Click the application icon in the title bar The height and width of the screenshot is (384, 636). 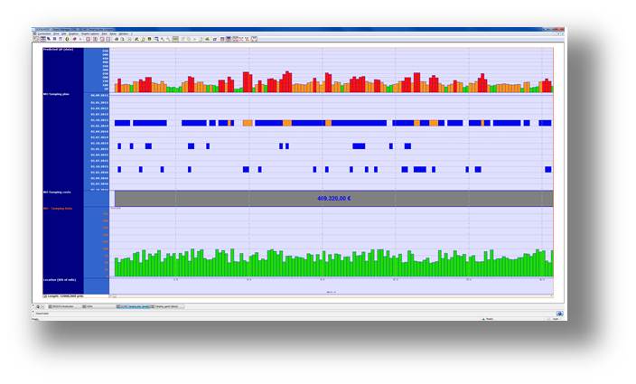[x=35, y=30]
